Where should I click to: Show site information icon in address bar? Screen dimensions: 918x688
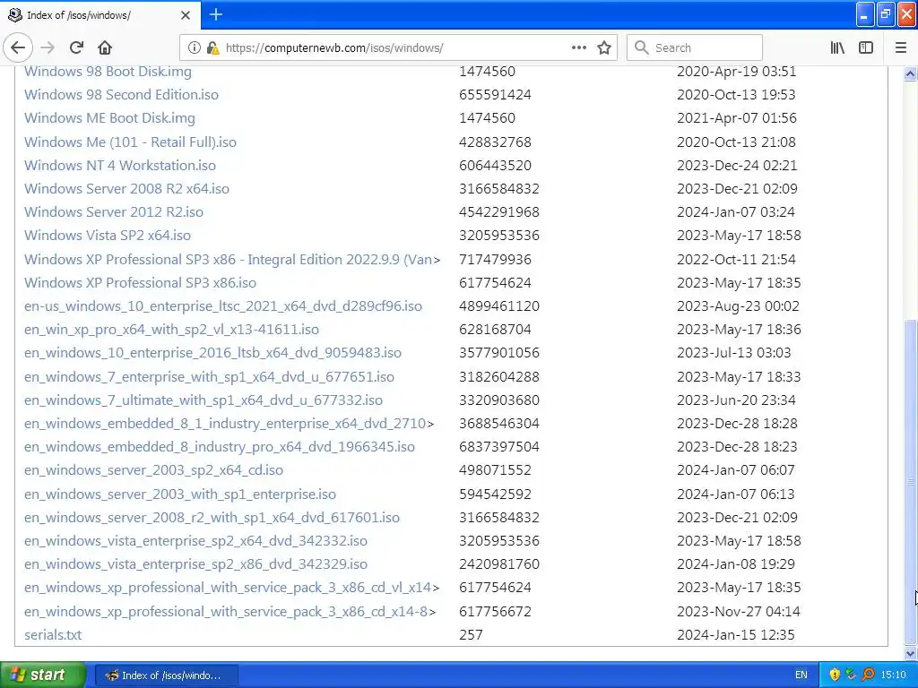point(194,47)
